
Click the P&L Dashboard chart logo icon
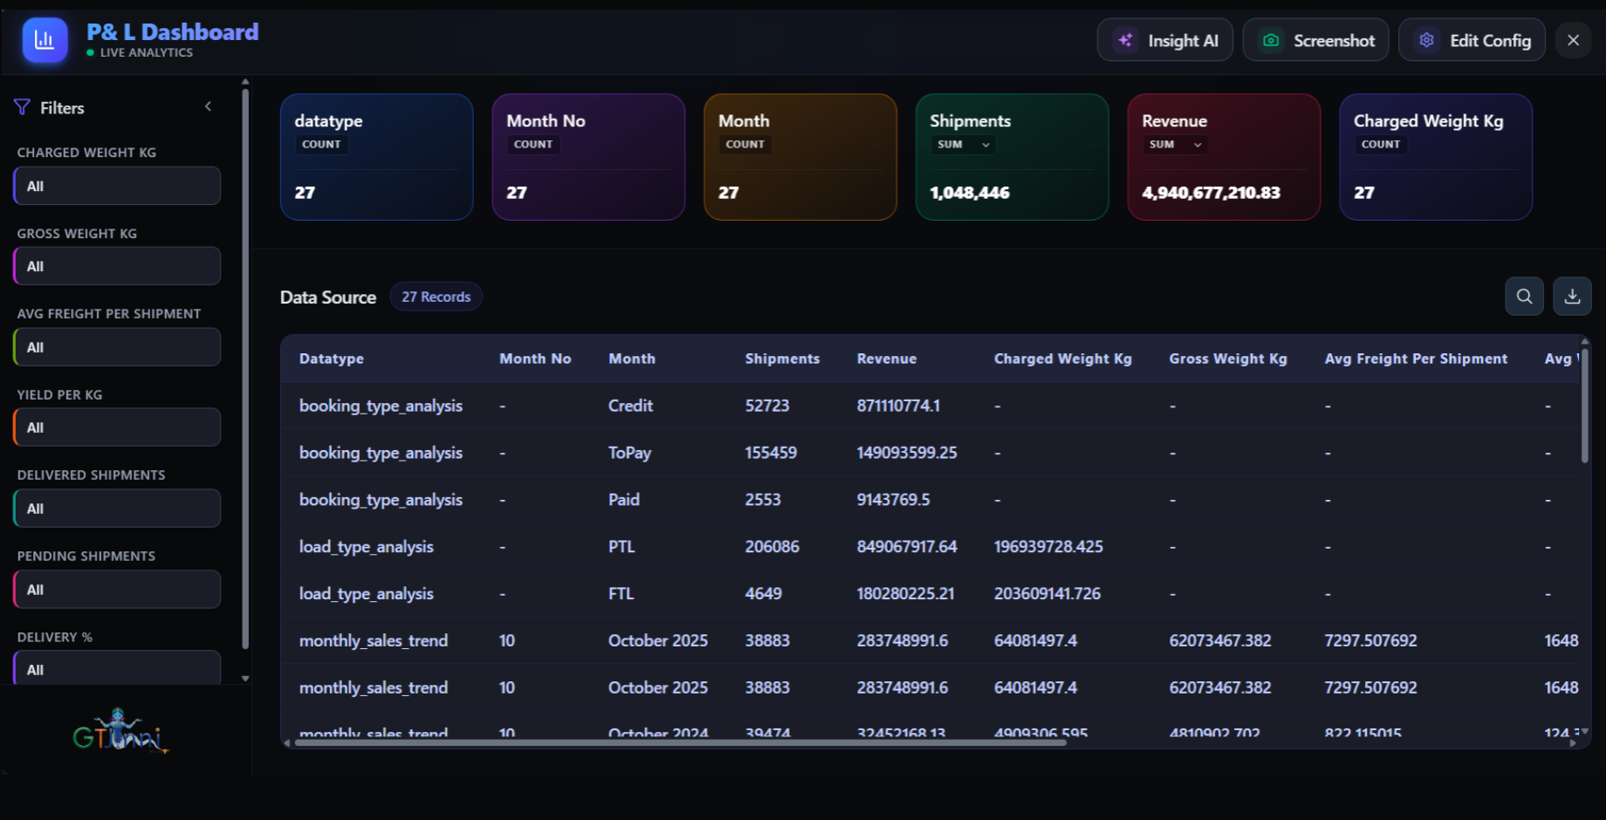coord(45,40)
